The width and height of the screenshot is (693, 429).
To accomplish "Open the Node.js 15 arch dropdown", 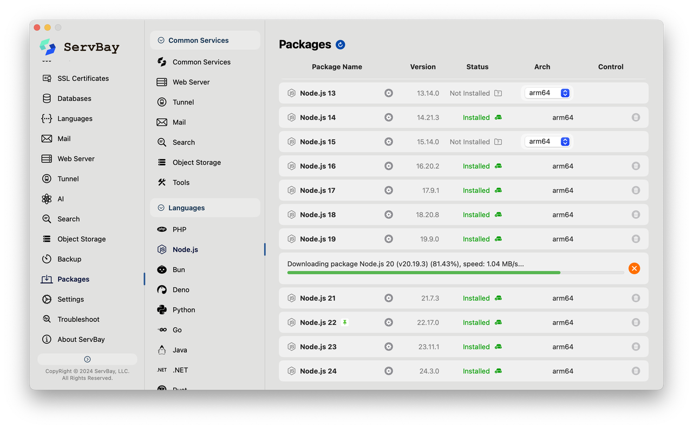I will pyautogui.click(x=548, y=142).
